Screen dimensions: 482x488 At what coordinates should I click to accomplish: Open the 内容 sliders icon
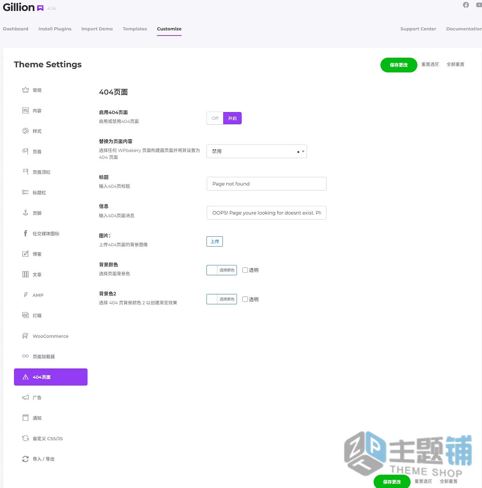[x=25, y=110]
